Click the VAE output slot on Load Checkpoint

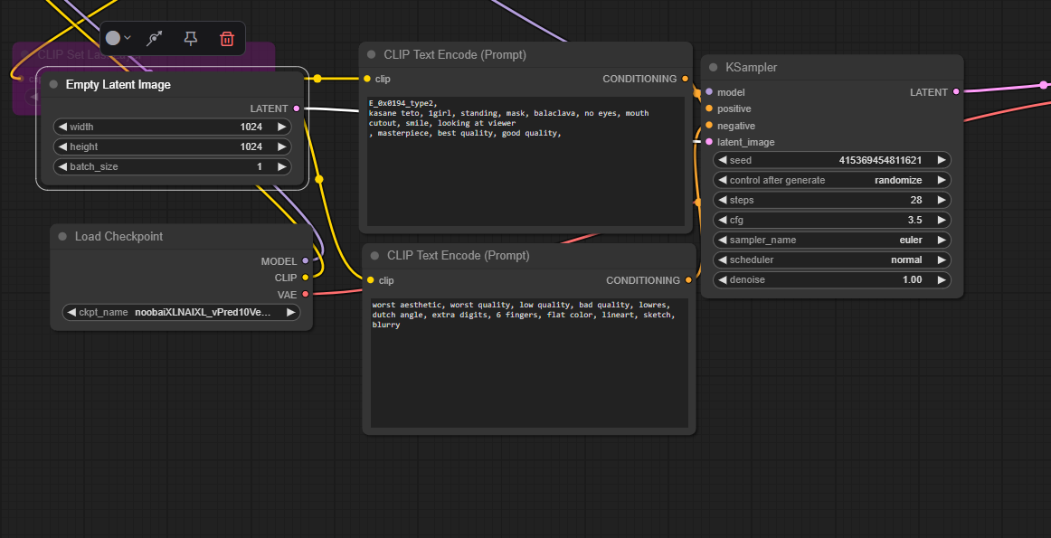click(x=306, y=294)
